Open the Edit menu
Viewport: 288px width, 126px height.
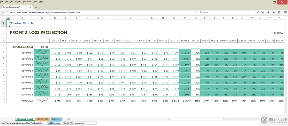click(6, 1)
